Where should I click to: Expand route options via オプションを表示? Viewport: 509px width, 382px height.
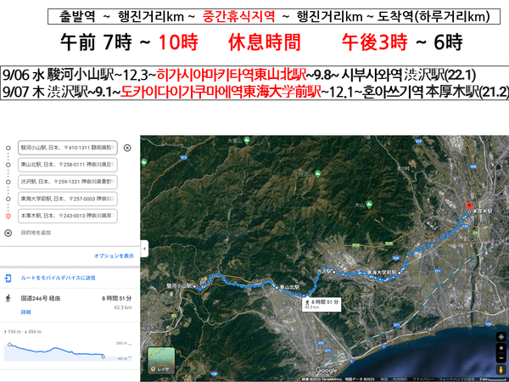coord(114,256)
